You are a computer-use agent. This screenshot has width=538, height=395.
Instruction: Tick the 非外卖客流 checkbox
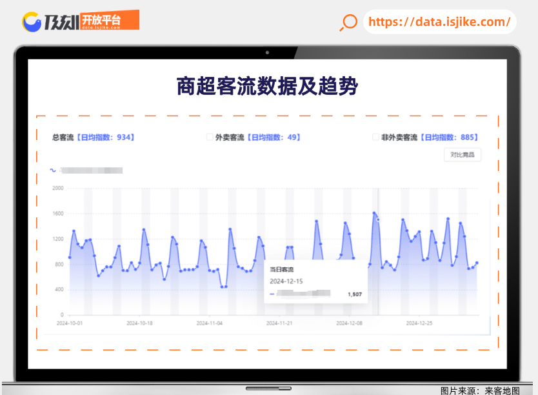coord(376,137)
